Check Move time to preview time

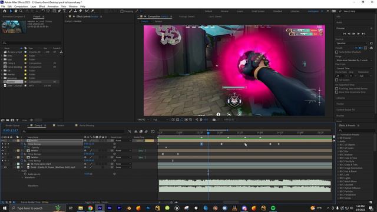coord(336,92)
